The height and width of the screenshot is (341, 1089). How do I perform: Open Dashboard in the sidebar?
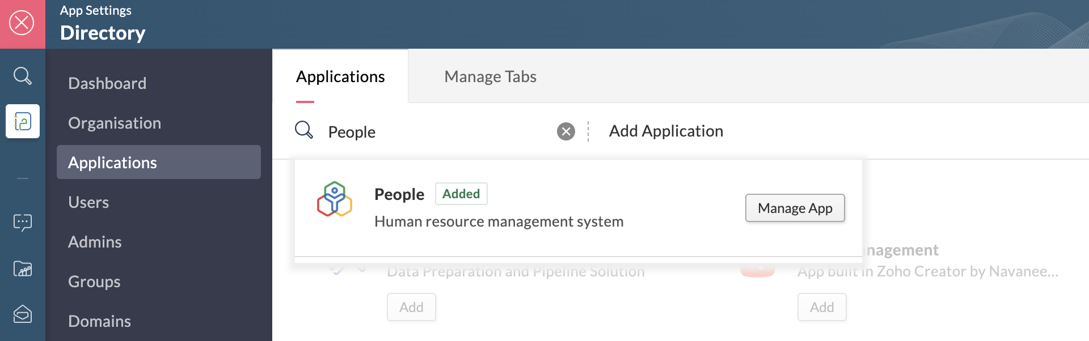point(107,83)
